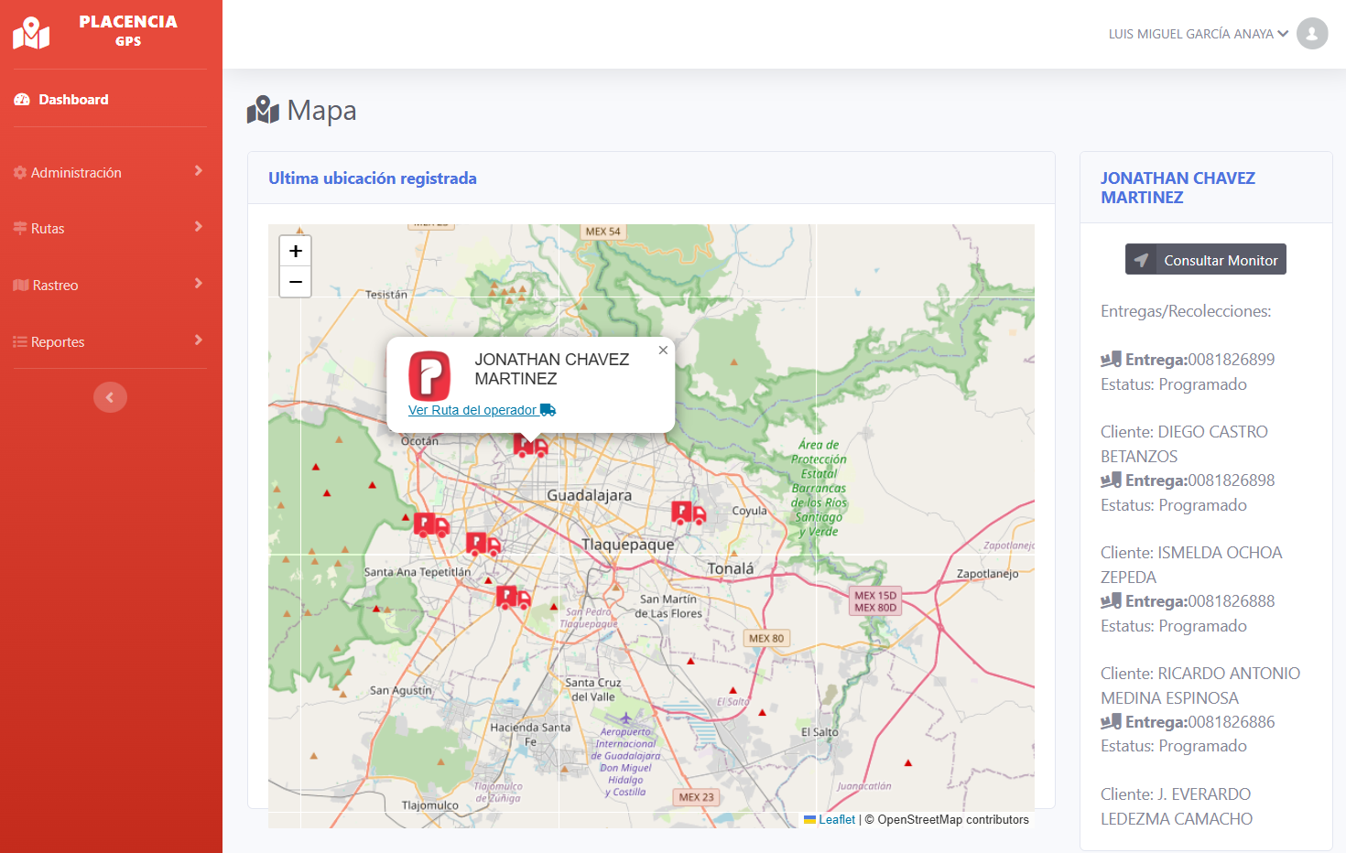Click the Placencia GPS logo icon
Image resolution: width=1346 pixels, height=853 pixels.
coord(31,33)
